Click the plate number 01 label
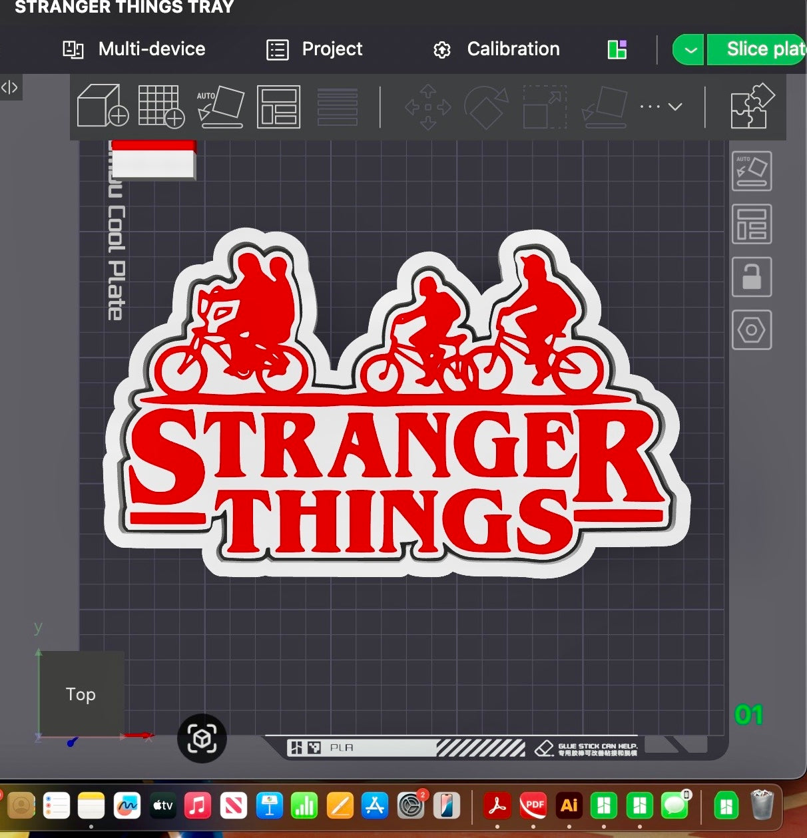 click(748, 716)
